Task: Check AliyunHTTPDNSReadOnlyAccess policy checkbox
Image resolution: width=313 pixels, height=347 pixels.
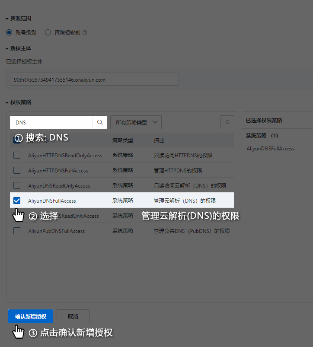Action: point(17,155)
